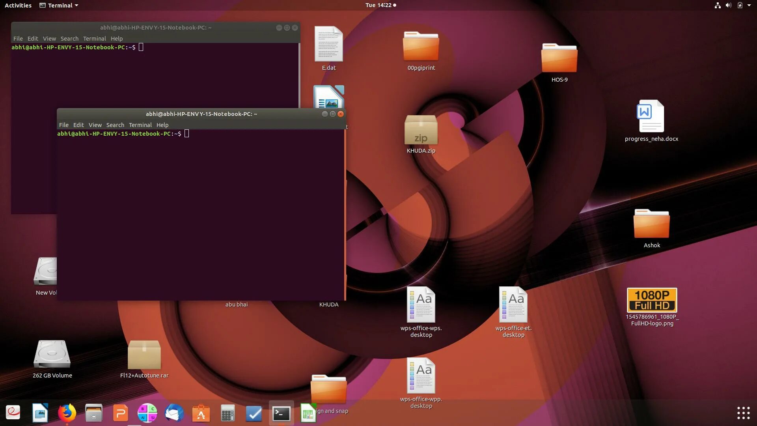The width and height of the screenshot is (757, 426).
Task: Open View menu in back terminal
Action: (x=49, y=38)
